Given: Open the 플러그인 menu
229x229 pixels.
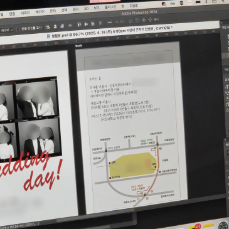Looking at the screenshot, I should [110, 7].
